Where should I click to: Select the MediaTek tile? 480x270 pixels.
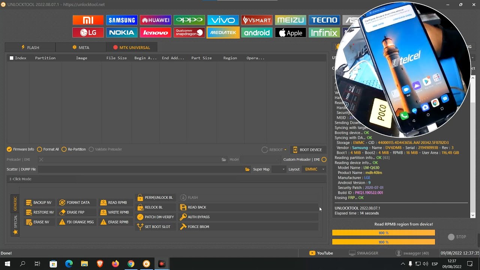(223, 33)
